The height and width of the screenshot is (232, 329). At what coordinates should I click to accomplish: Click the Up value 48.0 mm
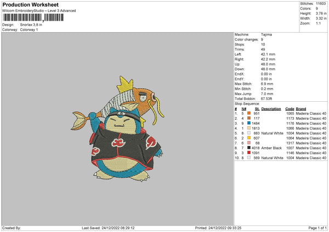(268, 64)
